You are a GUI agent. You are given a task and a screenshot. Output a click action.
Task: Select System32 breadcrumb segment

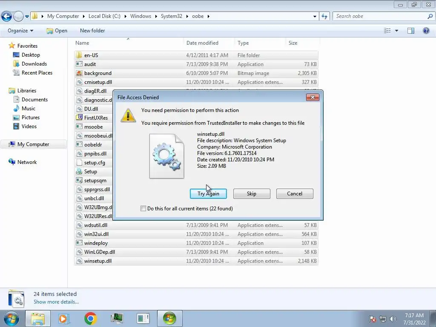click(172, 16)
